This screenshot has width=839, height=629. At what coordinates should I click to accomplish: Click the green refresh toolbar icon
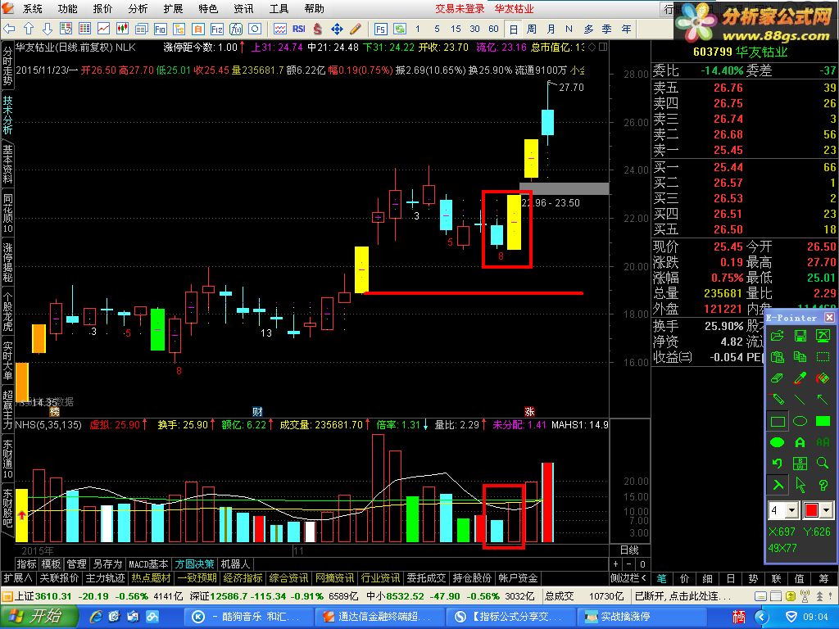(399, 29)
